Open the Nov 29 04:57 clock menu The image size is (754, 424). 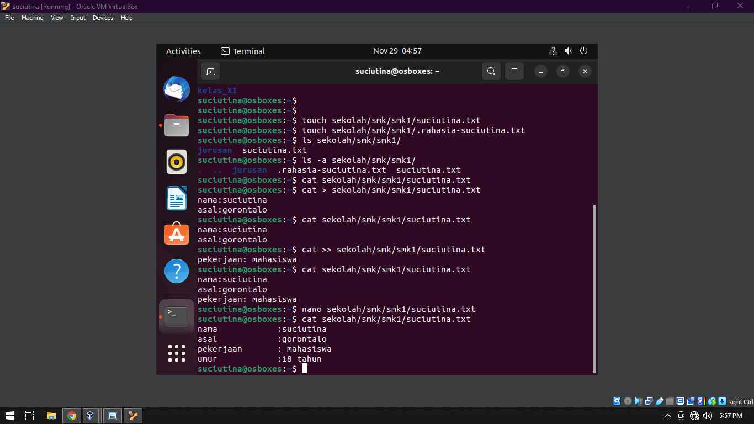[397, 51]
